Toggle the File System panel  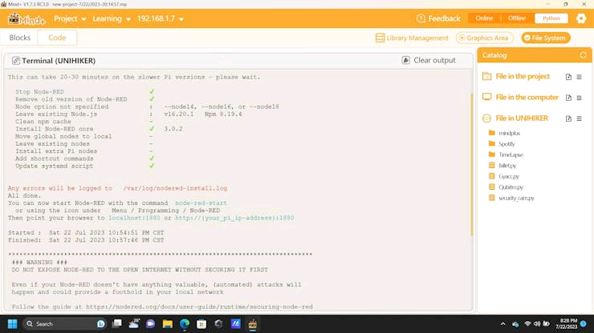(x=546, y=38)
